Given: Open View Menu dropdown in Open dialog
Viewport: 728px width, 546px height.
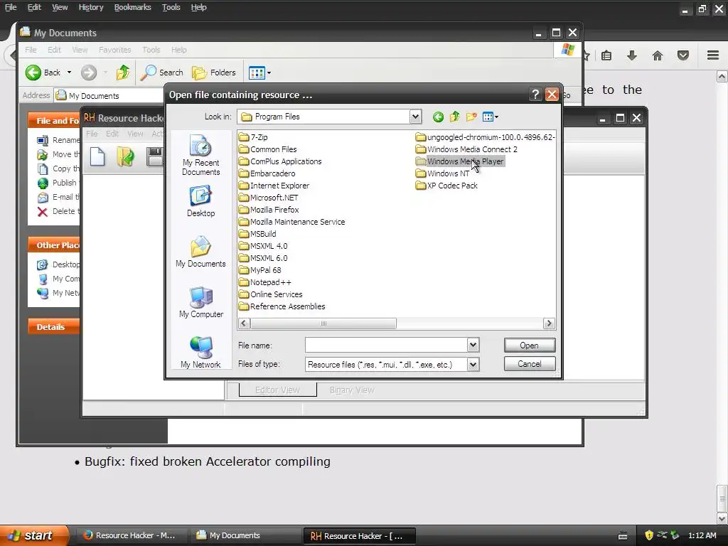Looking at the screenshot, I should point(490,117).
